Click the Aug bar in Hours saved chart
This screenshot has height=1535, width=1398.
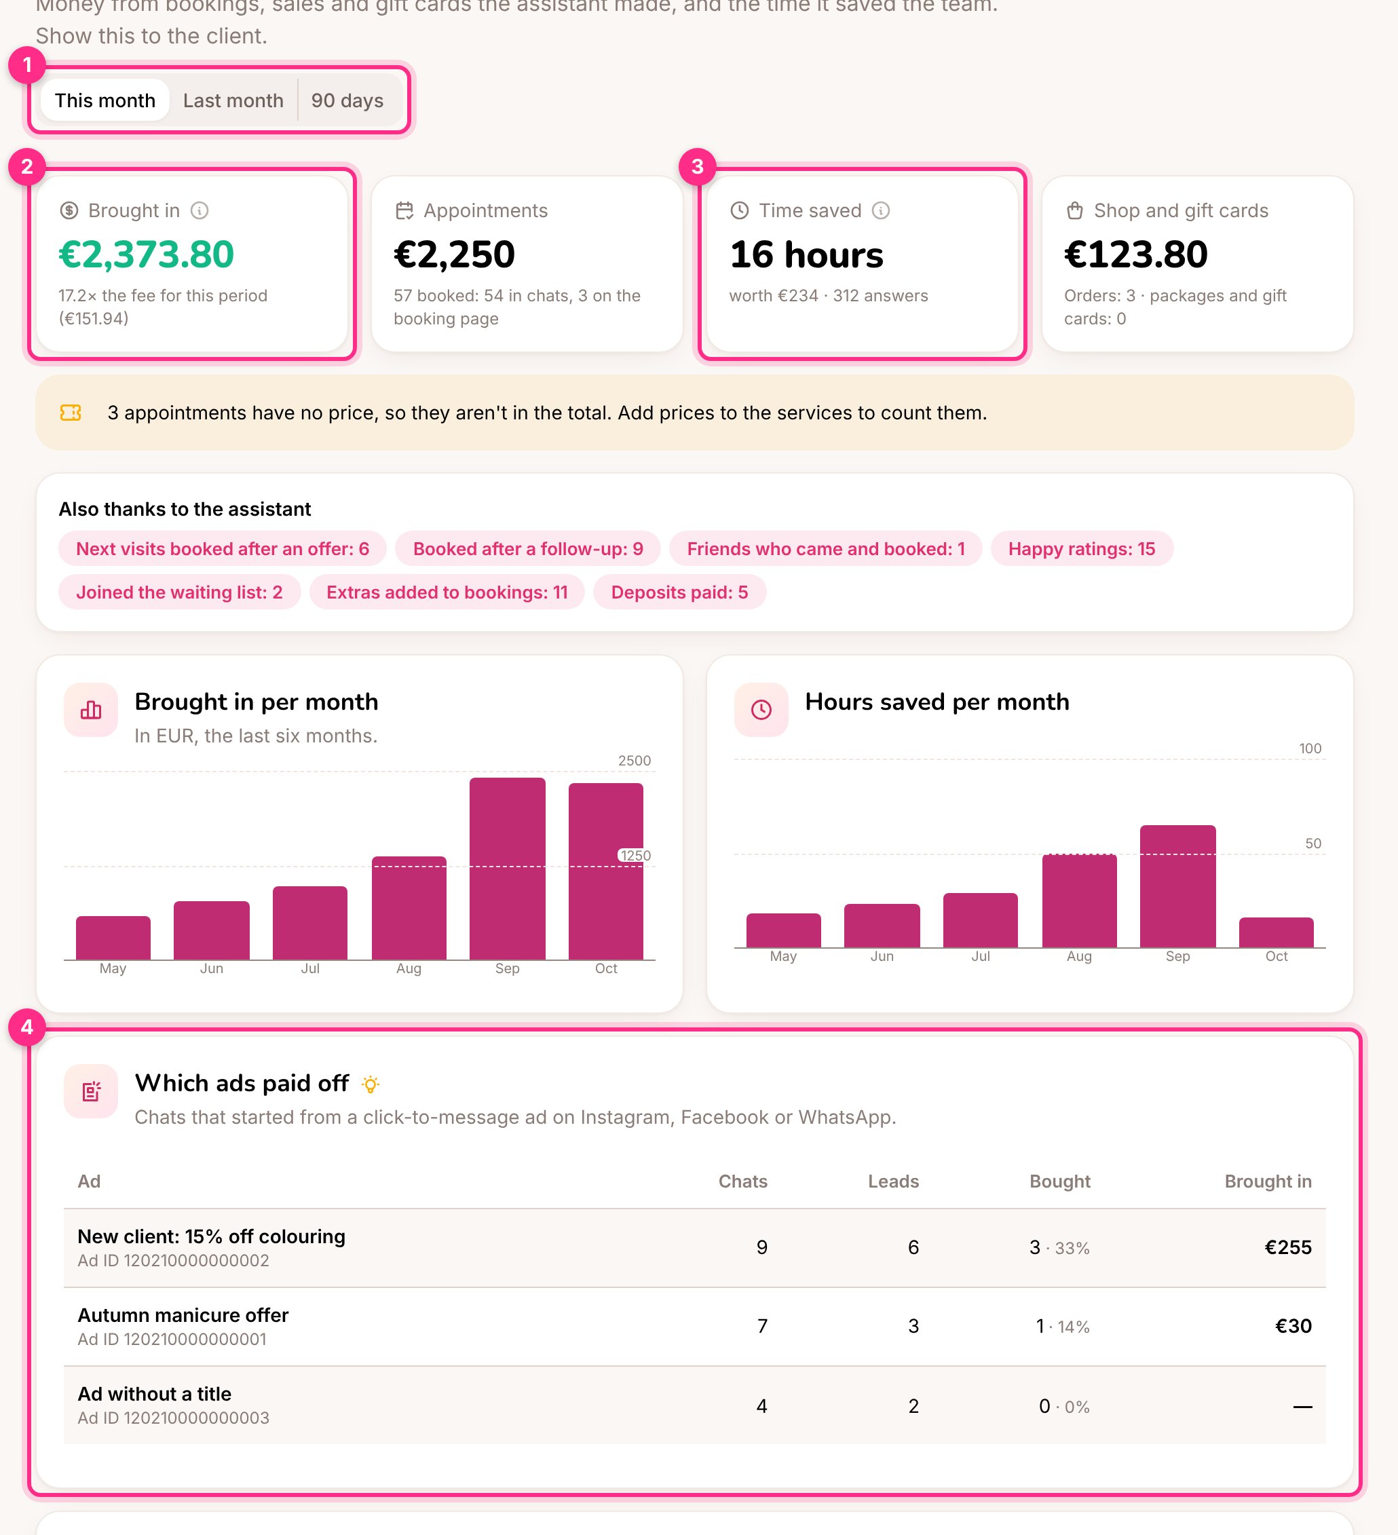point(1079,900)
